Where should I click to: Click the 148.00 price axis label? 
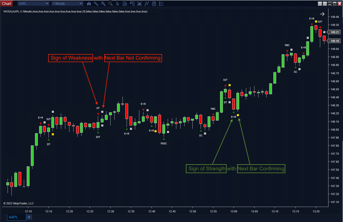coord(335,130)
